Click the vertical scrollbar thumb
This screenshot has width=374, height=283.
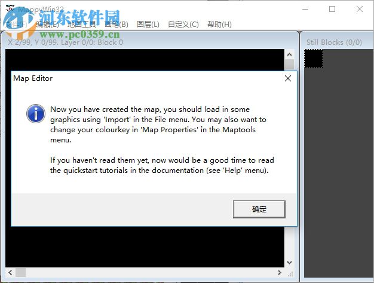click(x=289, y=65)
